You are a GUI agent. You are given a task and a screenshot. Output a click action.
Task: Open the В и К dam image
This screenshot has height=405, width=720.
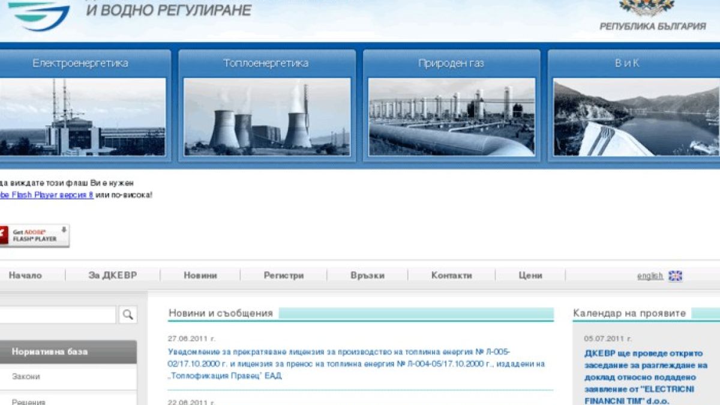[x=636, y=117]
